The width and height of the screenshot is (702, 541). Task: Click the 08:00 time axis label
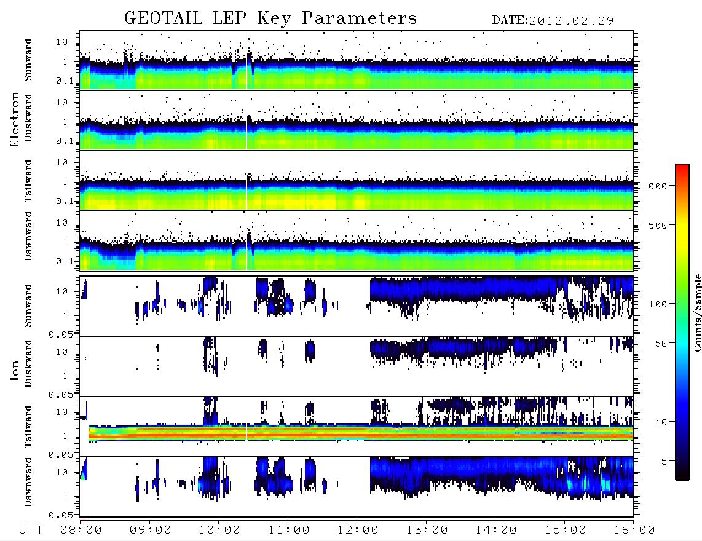coord(81,530)
